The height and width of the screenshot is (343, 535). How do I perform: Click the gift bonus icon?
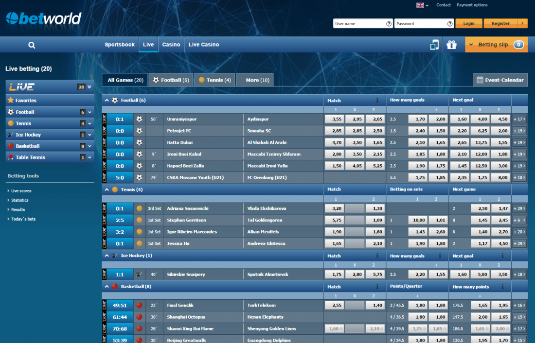[x=452, y=45]
